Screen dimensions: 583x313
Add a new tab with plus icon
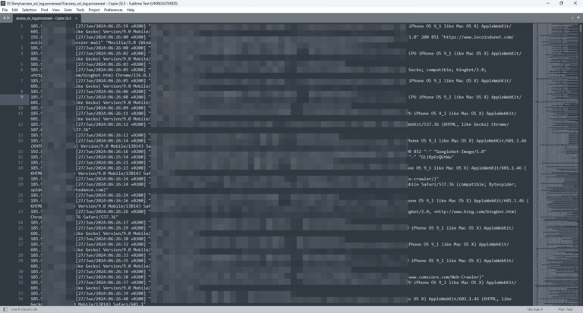coord(572,18)
